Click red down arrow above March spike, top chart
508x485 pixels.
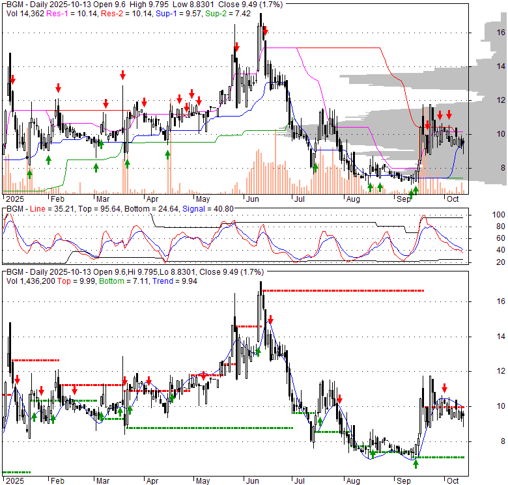(122, 76)
